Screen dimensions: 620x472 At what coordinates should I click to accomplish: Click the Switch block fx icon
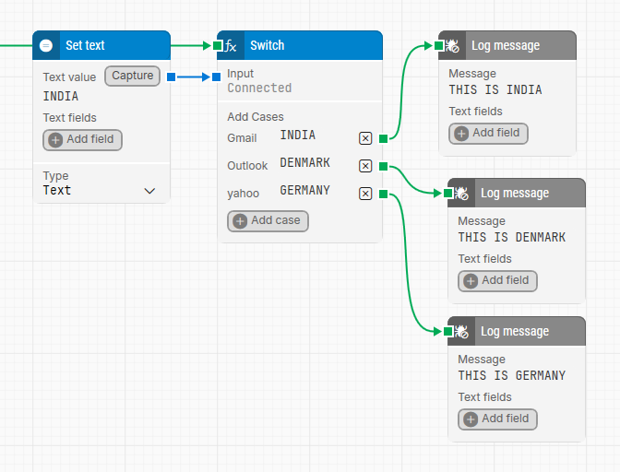pos(231,45)
